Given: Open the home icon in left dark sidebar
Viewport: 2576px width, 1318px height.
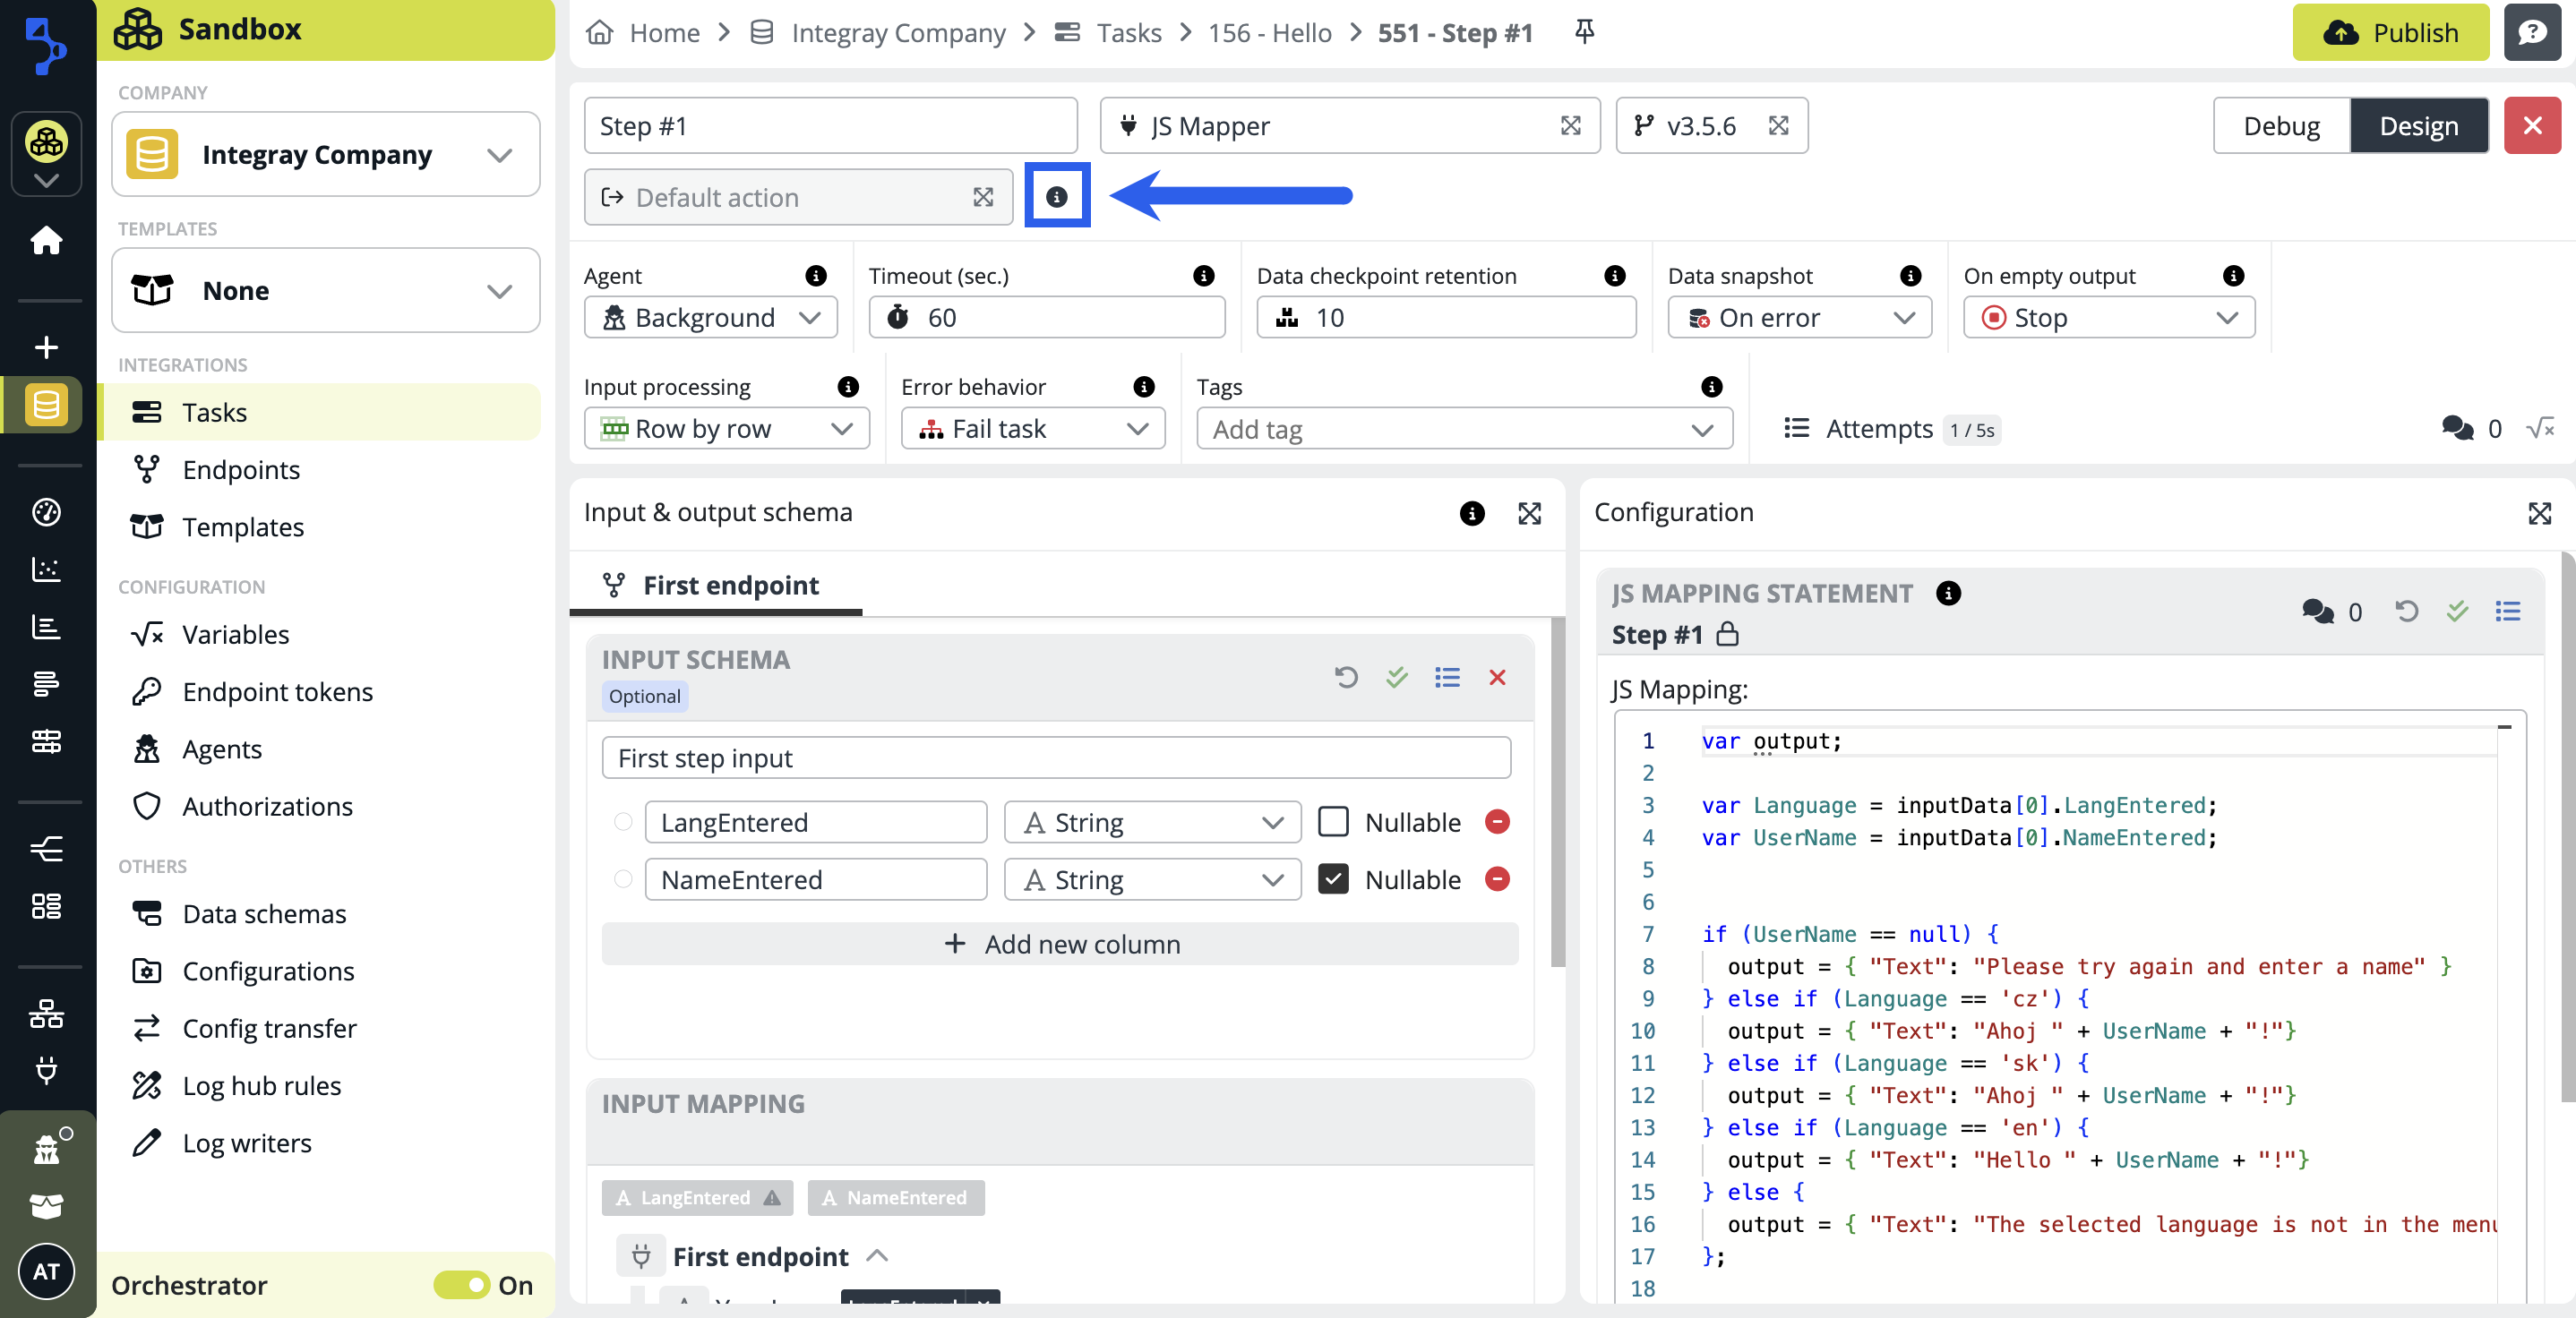Looking at the screenshot, I should tap(46, 240).
